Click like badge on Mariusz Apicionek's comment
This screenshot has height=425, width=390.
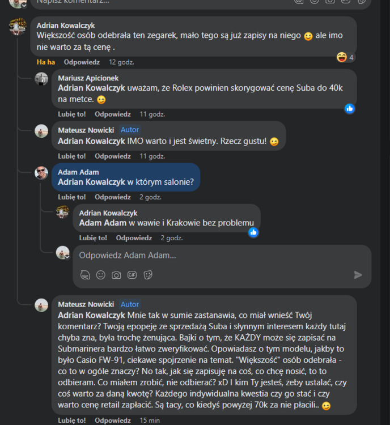[x=350, y=108]
